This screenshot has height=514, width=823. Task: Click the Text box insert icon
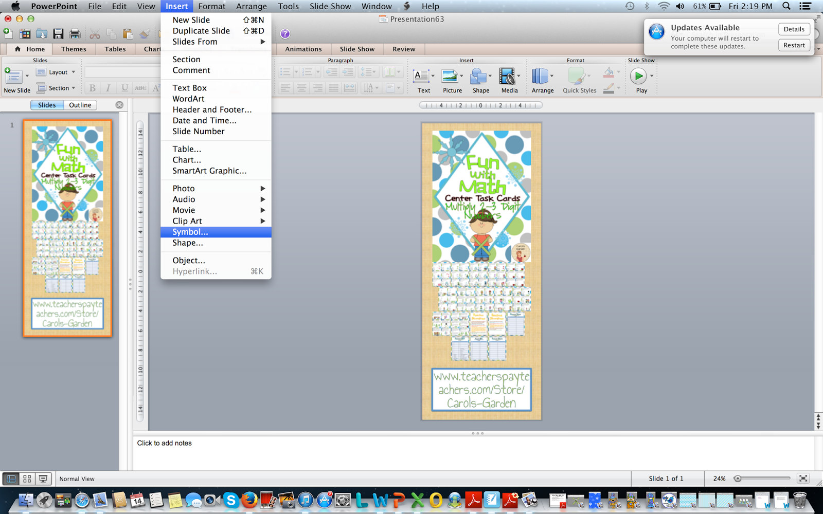click(x=421, y=76)
